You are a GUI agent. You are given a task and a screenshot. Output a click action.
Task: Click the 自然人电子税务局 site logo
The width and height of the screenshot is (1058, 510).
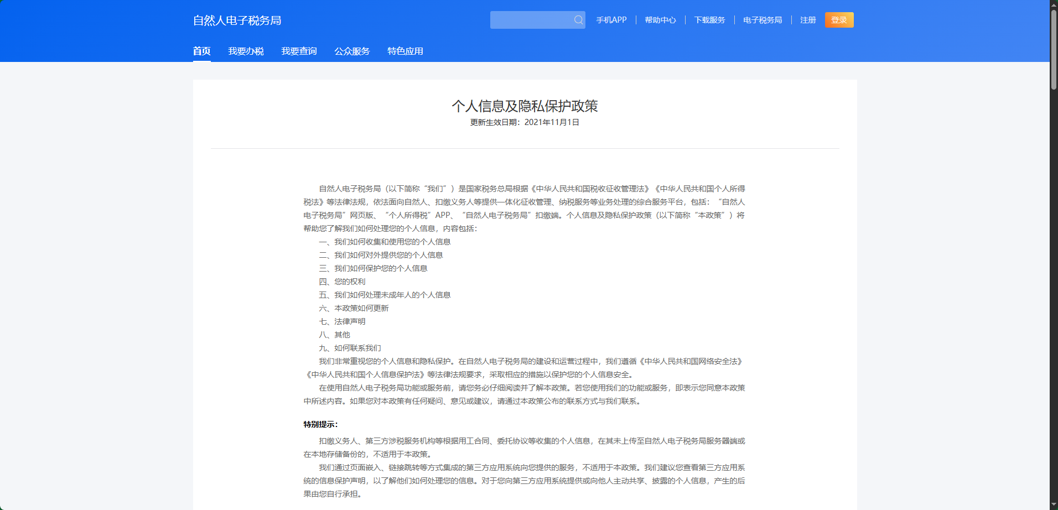pyautogui.click(x=237, y=20)
